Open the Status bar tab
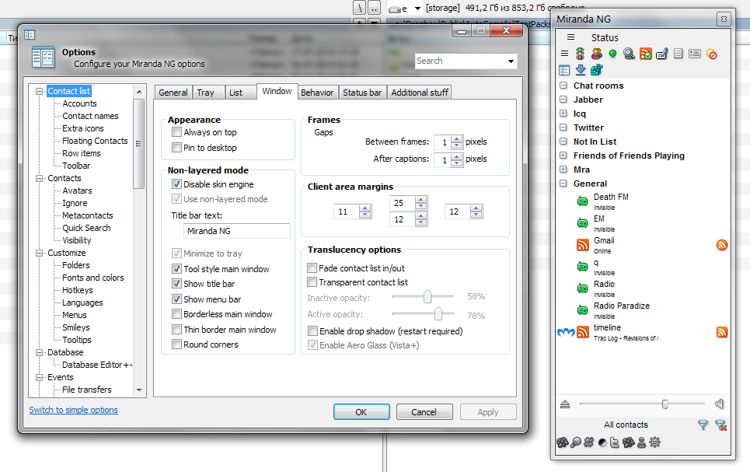 coord(362,93)
